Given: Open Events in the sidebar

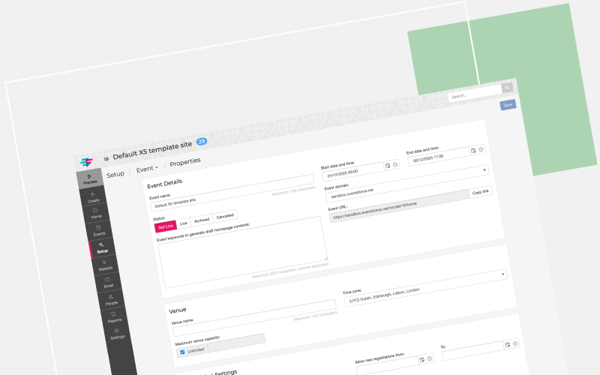Looking at the screenshot, I should [98, 231].
